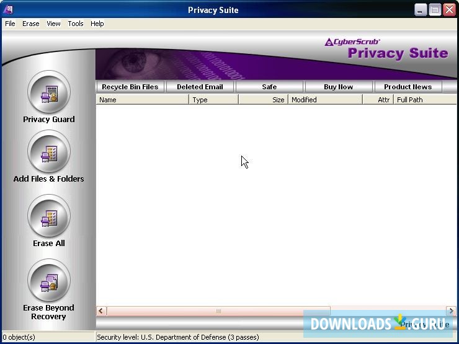
Task: Click the Add Files & Folders icon
Action: [49, 151]
